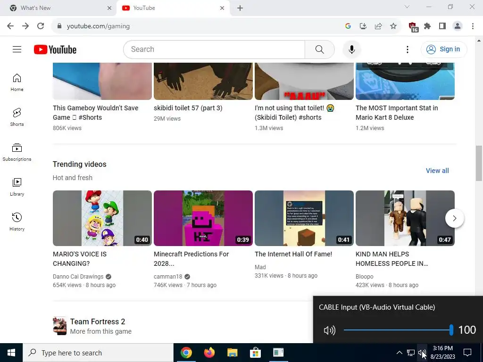483x362 pixels.
Task: Open the Windows Start menu
Action: tap(11, 353)
